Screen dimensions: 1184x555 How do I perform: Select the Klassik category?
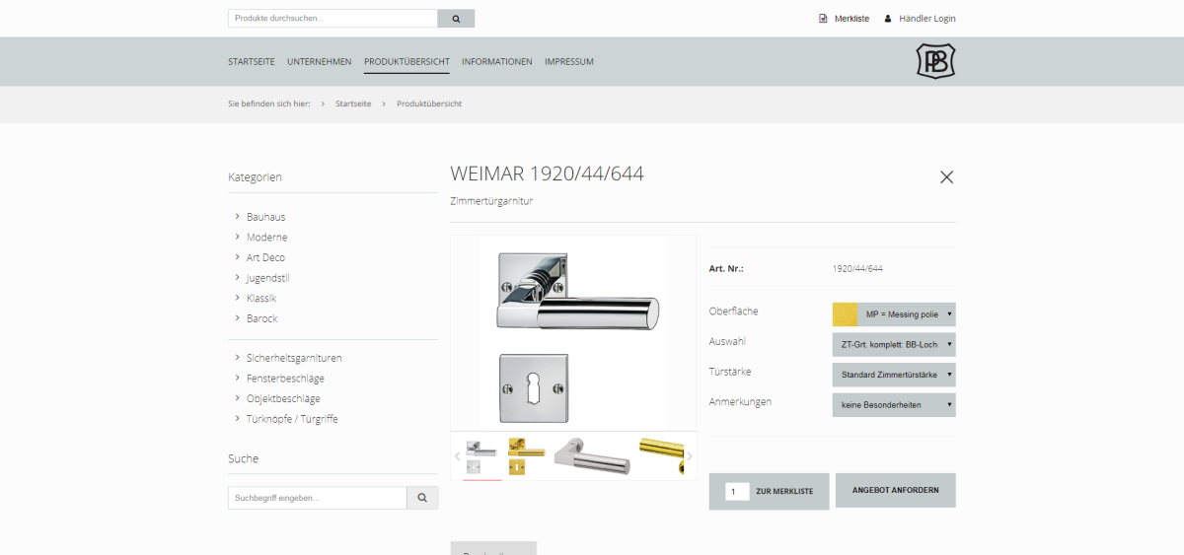coord(261,298)
